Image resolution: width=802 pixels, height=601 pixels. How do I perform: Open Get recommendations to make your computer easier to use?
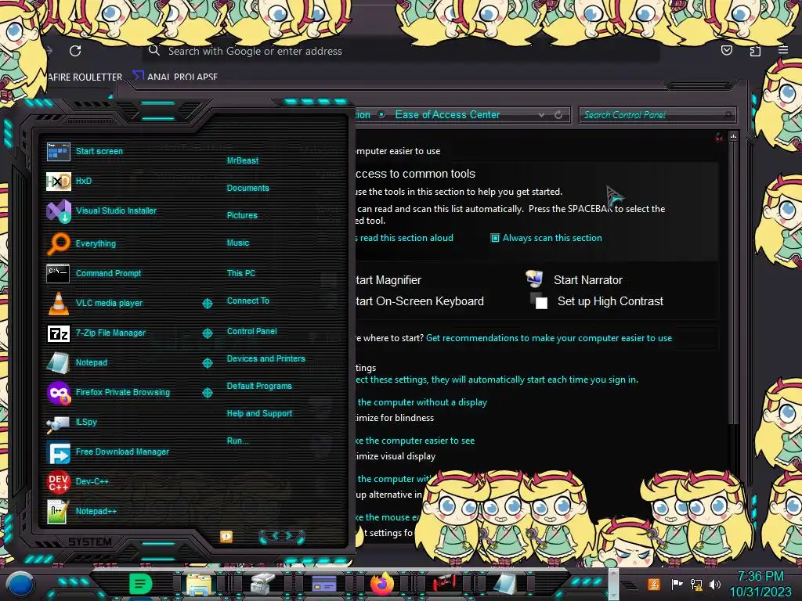tap(549, 338)
